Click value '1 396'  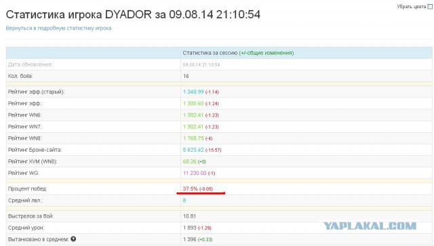[190, 240]
